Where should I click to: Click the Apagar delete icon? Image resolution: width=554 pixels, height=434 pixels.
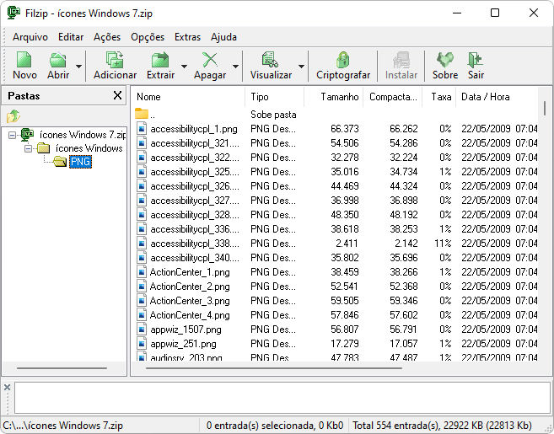210,59
